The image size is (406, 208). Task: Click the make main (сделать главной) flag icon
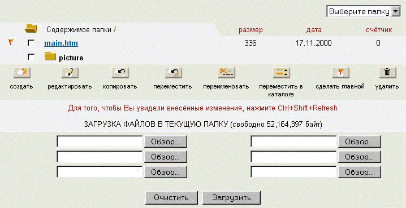(x=340, y=73)
